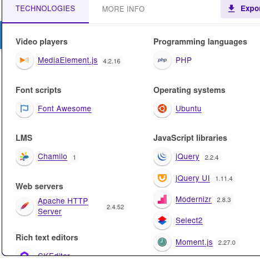Open the PHP technology link

[183, 60]
